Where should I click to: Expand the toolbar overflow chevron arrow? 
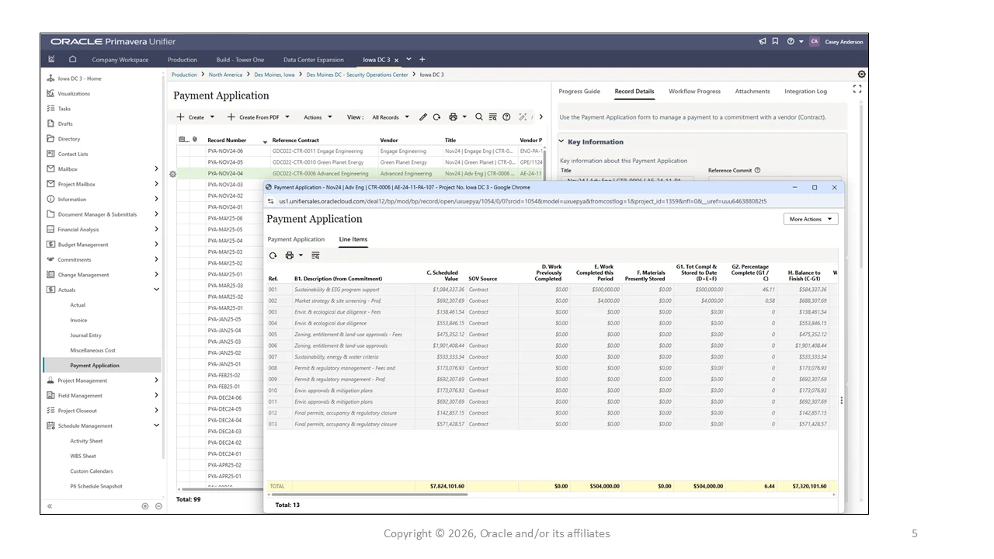[541, 117]
